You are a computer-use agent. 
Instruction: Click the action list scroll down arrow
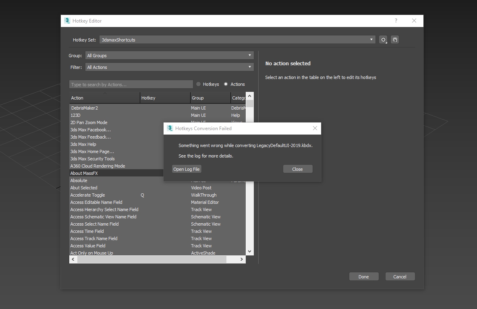[249, 251]
